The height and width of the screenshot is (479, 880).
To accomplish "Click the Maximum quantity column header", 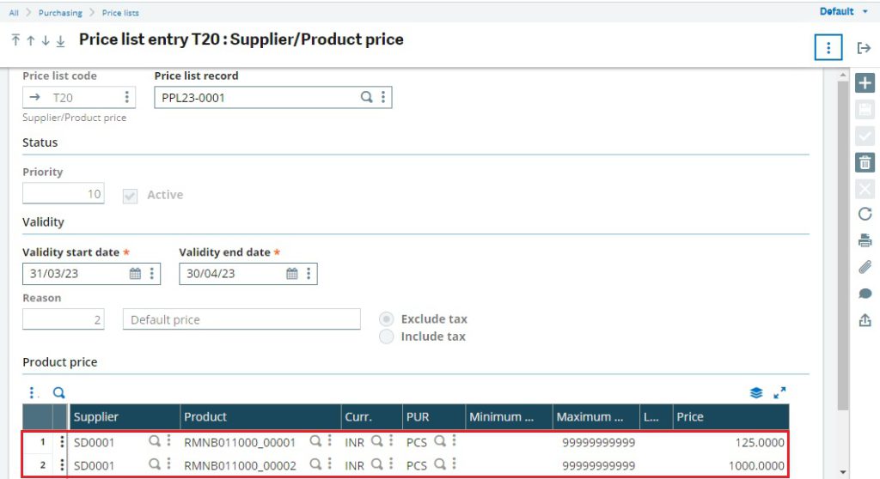I will (596, 416).
